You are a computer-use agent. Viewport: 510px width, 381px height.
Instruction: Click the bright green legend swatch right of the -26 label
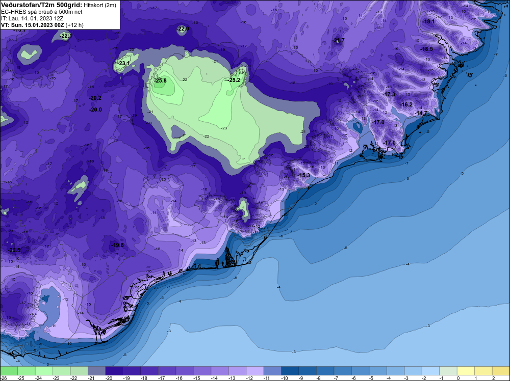[9, 371]
